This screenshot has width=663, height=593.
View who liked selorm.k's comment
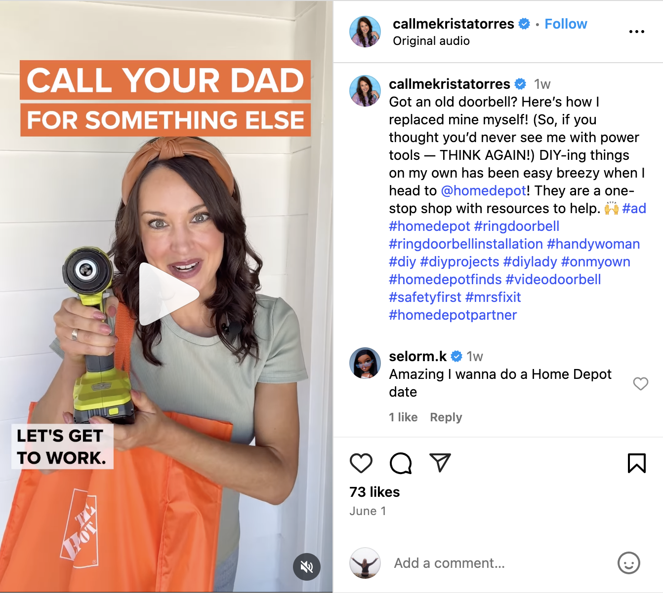403,417
